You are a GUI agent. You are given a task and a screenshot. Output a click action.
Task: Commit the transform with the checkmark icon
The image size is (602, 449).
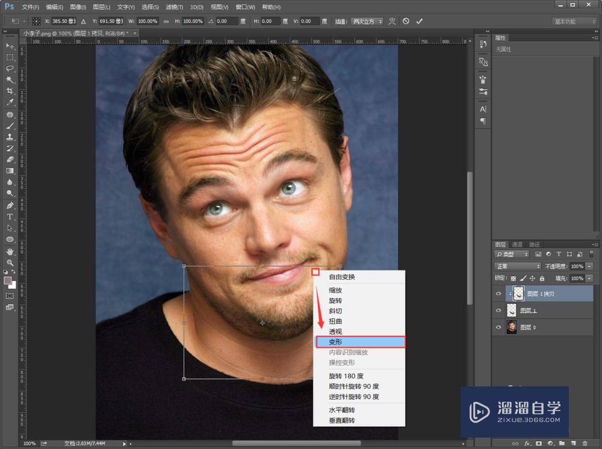click(420, 21)
